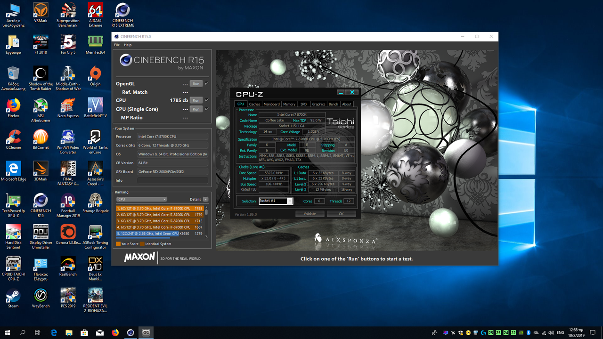
Task: Click the CPU-Z taskbar icon
Action: tap(146, 332)
